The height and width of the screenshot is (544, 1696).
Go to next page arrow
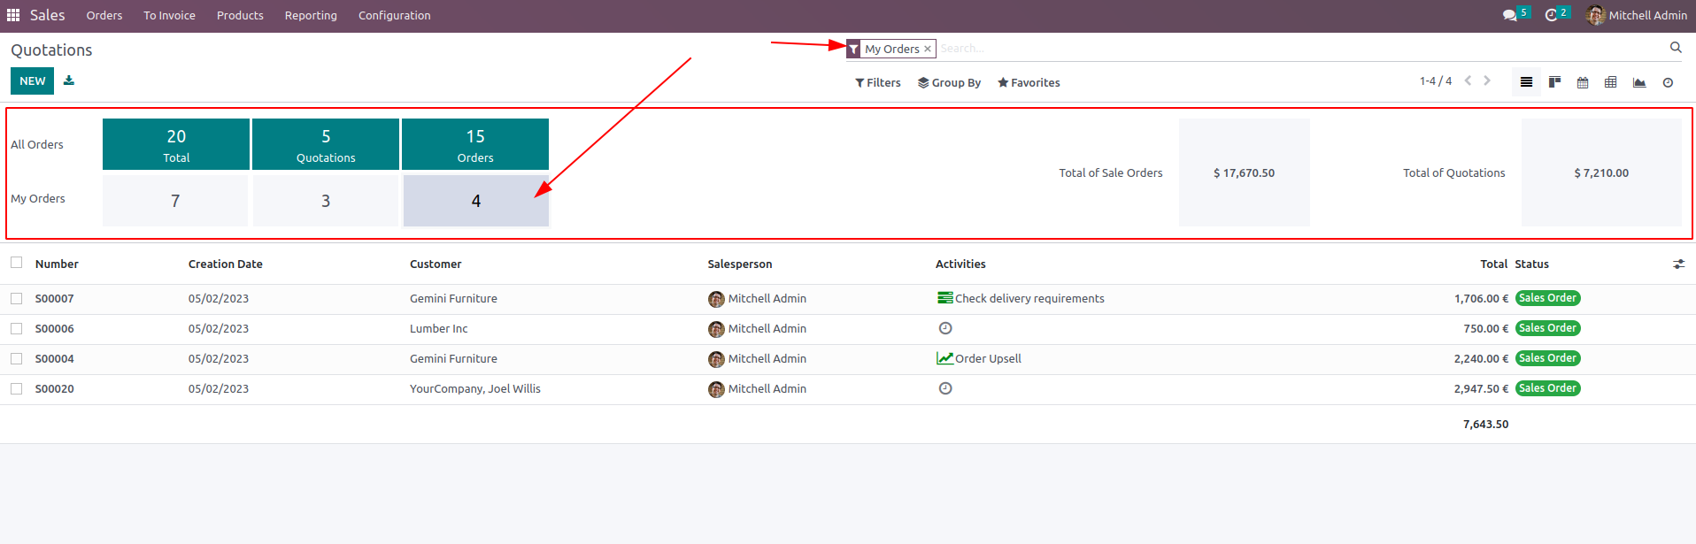coord(1487,80)
